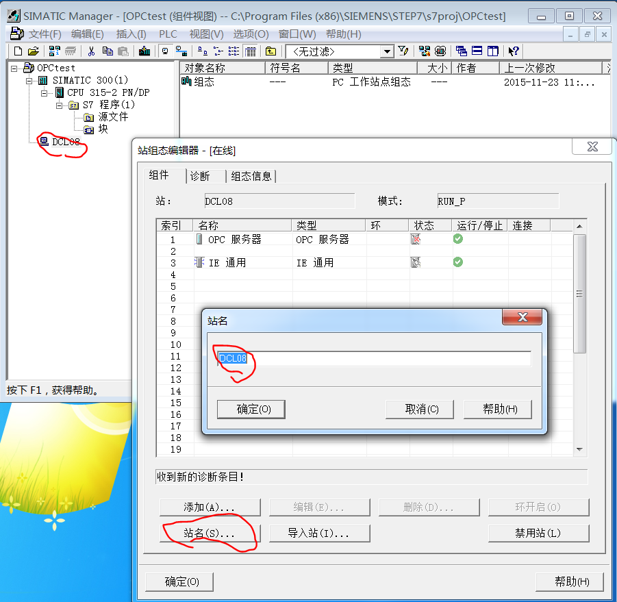Click the component list vertical scrollbar thumb
Screen dimensions: 617x602
(x=579, y=294)
